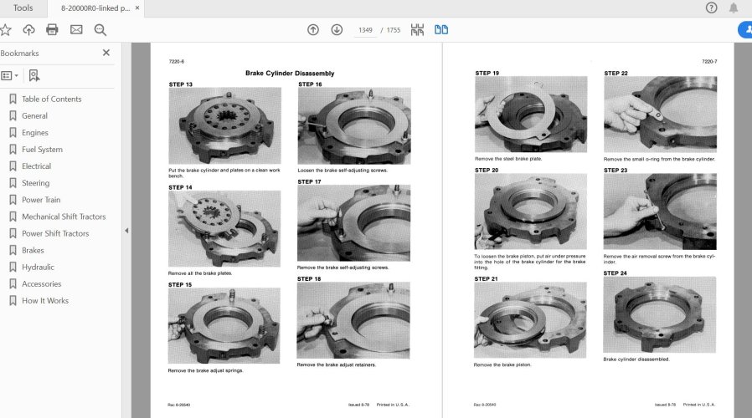Switch to the Tools tab

click(x=23, y=8)
